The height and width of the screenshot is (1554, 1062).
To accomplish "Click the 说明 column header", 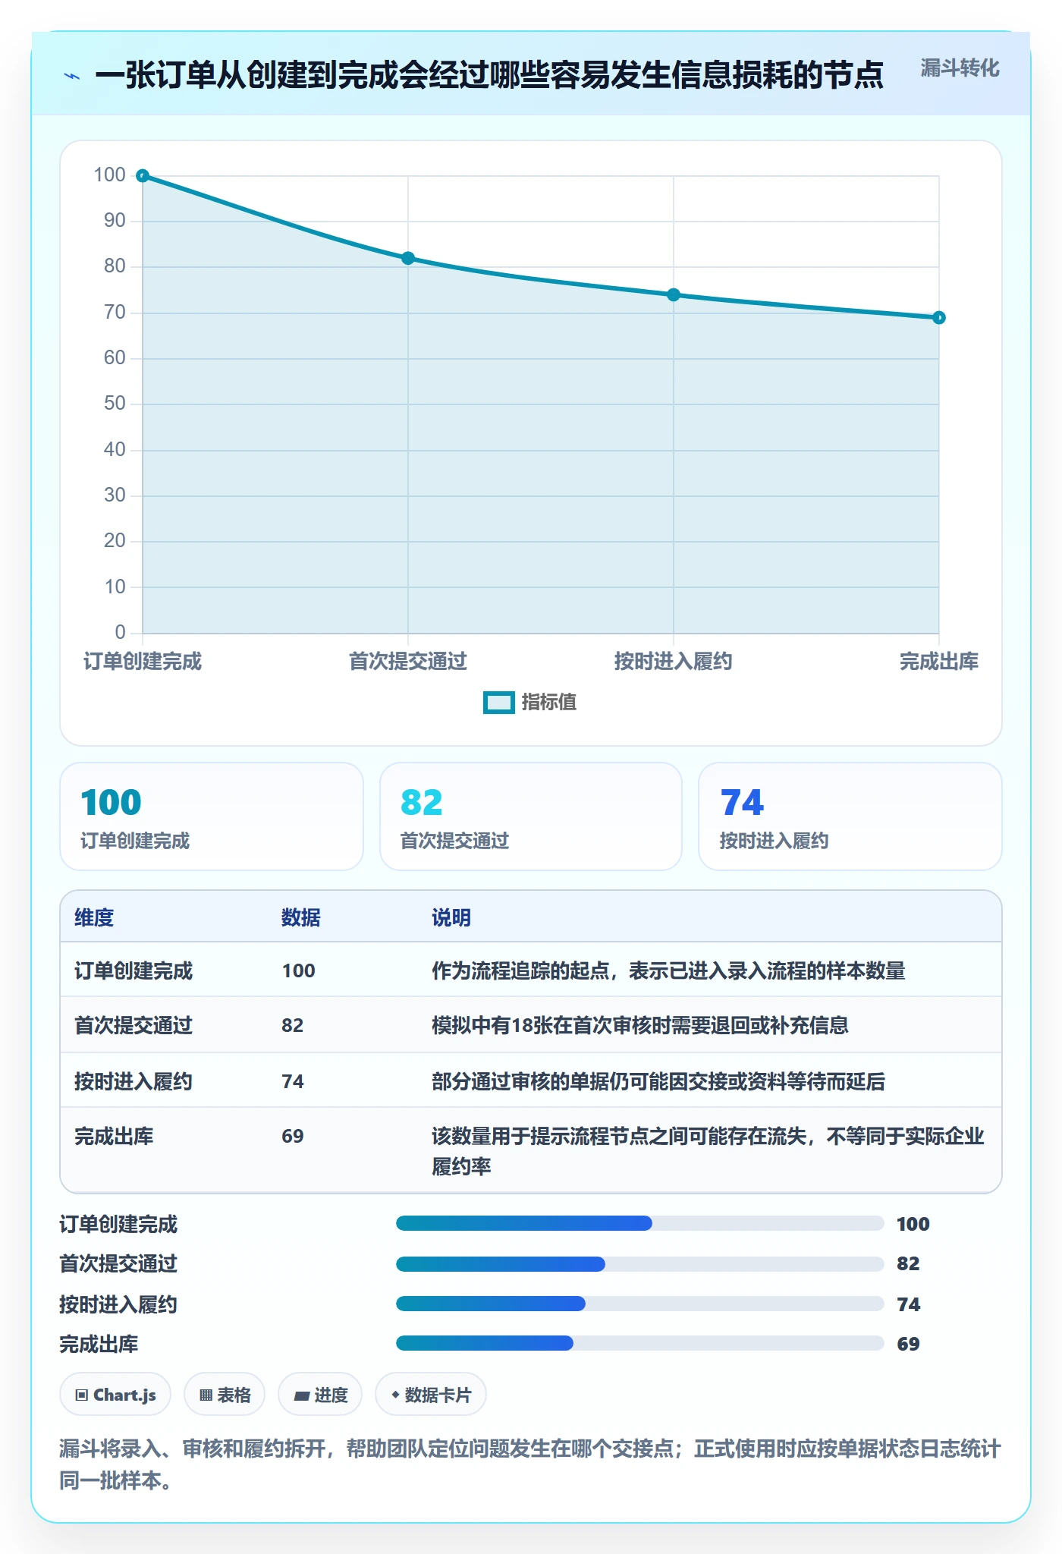I will (x=451, y=917).
